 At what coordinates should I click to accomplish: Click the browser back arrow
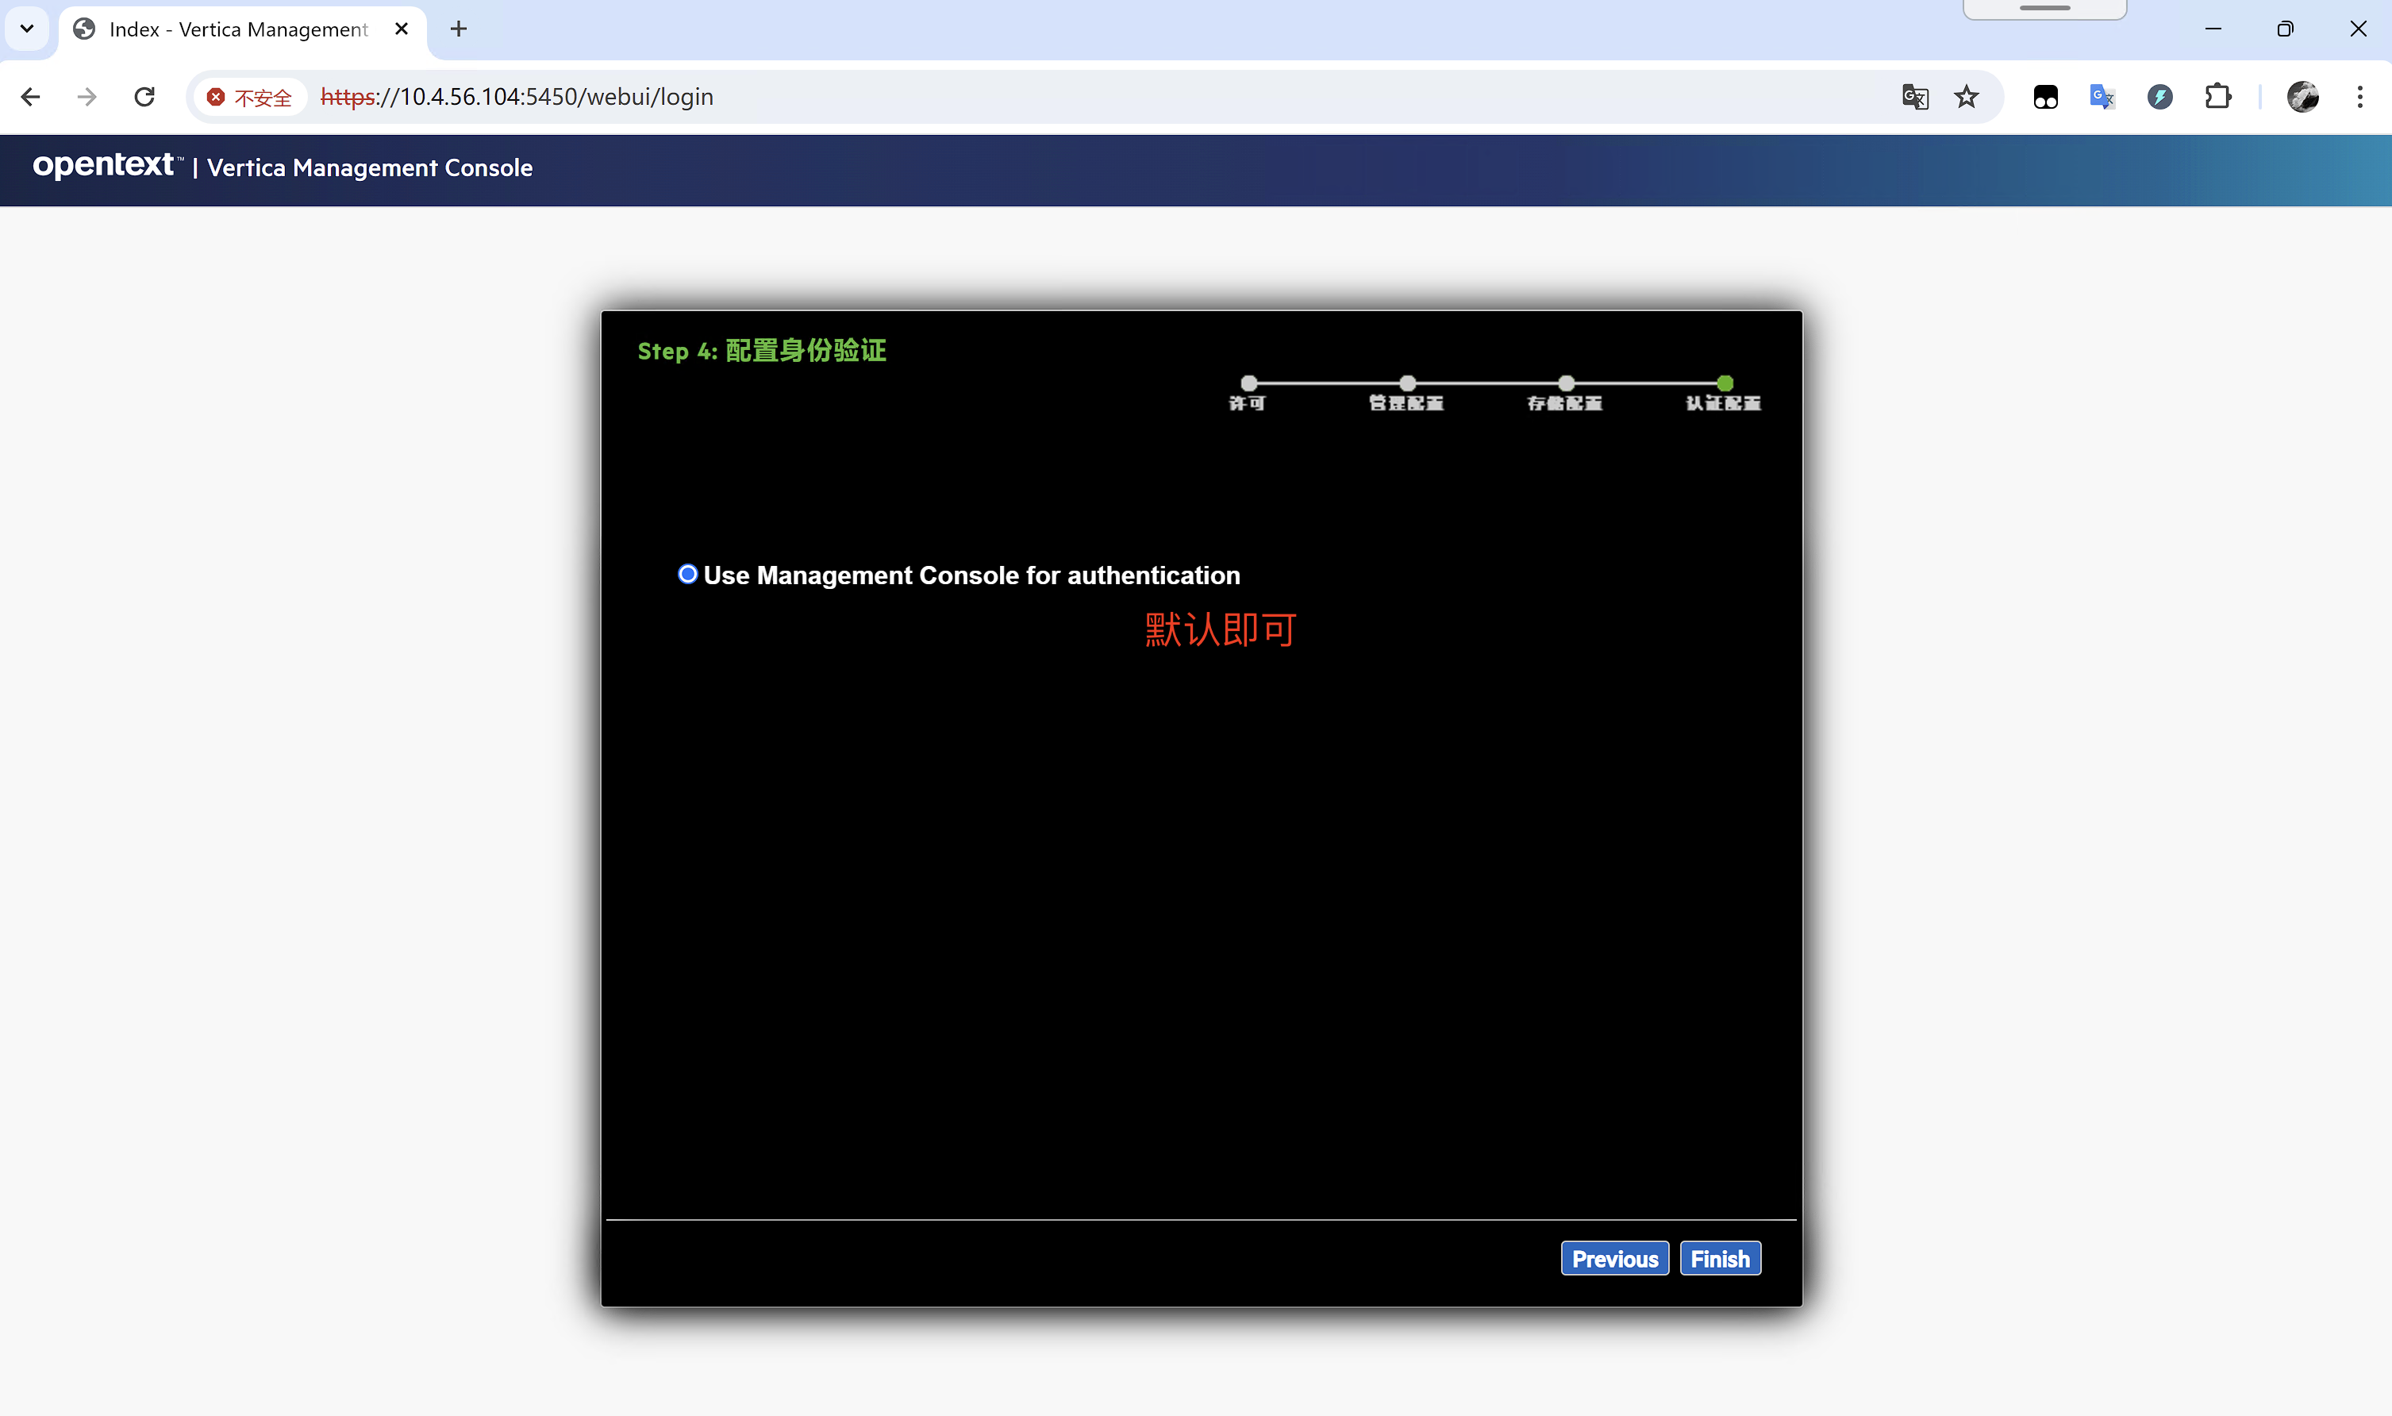click(30, 96)
